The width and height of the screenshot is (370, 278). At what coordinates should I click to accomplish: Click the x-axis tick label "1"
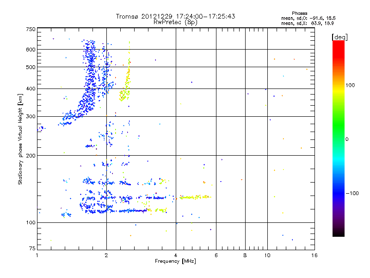point(37,255)
